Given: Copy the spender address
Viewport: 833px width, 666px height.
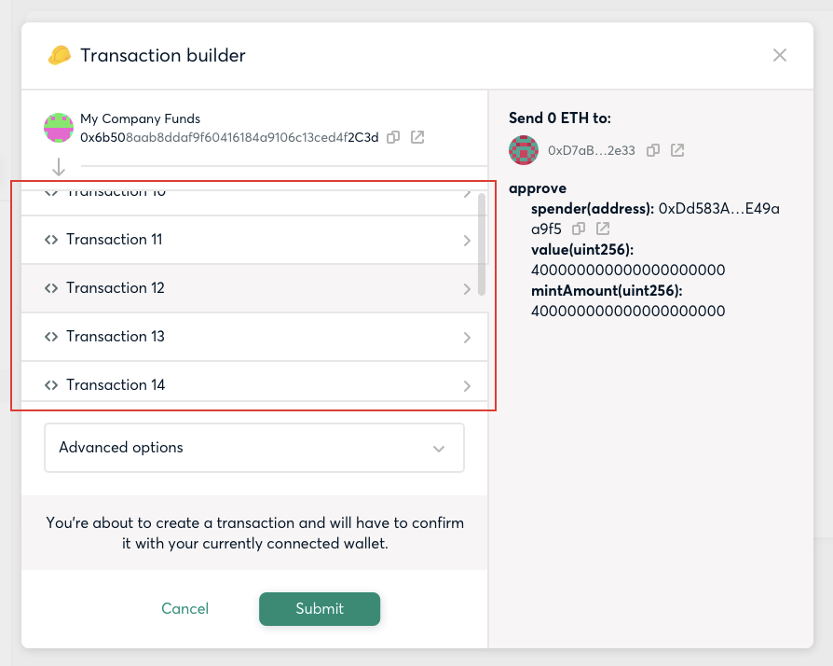Looking at the screenshot, I should [579, 229].
